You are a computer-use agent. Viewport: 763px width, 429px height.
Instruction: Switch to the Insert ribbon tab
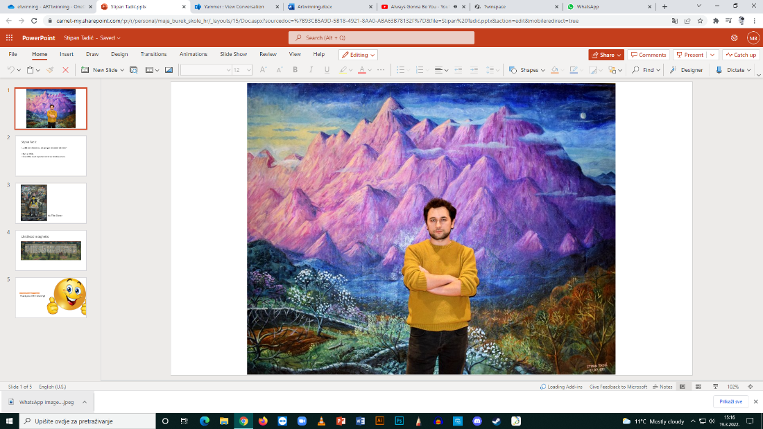click(67, 55)
